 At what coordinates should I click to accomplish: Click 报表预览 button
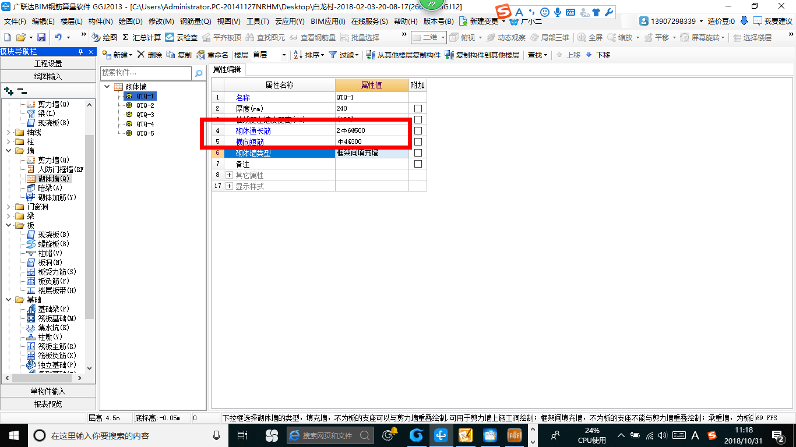[x=48, y=403]
